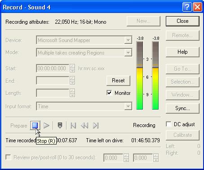This screenshot has width=204, height=170.
Task: Click the Go to End transport icon
Action: [96, 125]
